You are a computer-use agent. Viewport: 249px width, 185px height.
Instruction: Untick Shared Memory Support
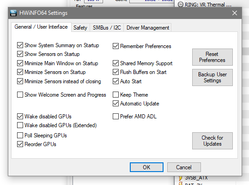pos(115,63)
